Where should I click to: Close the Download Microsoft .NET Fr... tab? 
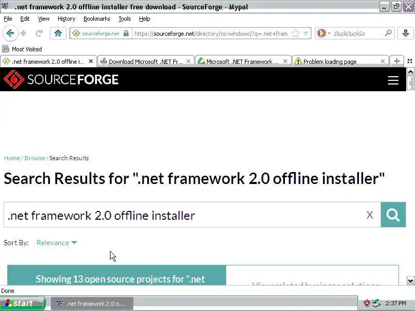point(188,61)
